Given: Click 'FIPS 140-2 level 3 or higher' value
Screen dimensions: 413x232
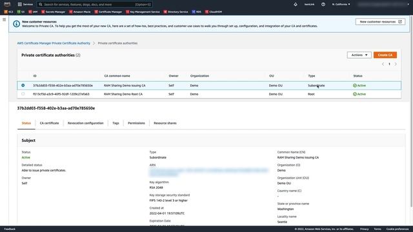Looking at the screenshot, I should coord(168,200).
